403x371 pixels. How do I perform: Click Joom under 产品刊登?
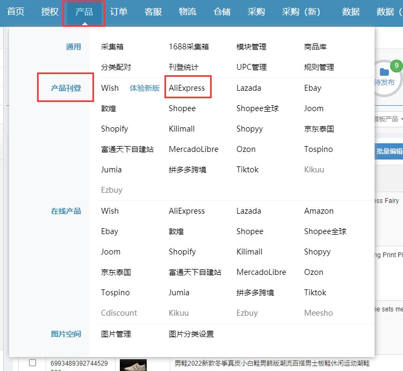pyautogui.click(x=314, y=108)
